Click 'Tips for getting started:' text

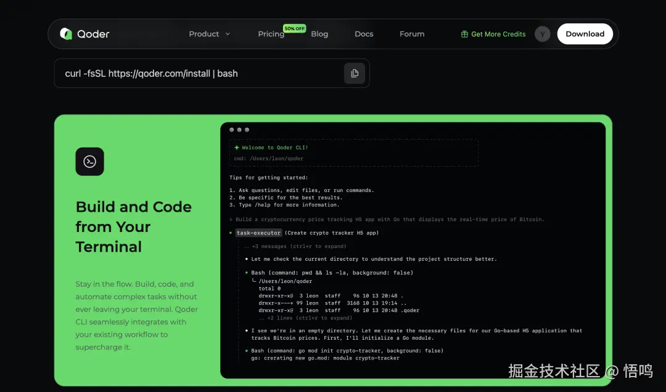coord(269,178)
